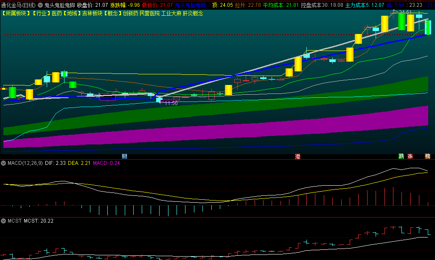Viewport: 435px width, 260px height.
Task: Click the MACD(12,26,9) indicator label
Action: pyautogui.click(x=25, y=163)
